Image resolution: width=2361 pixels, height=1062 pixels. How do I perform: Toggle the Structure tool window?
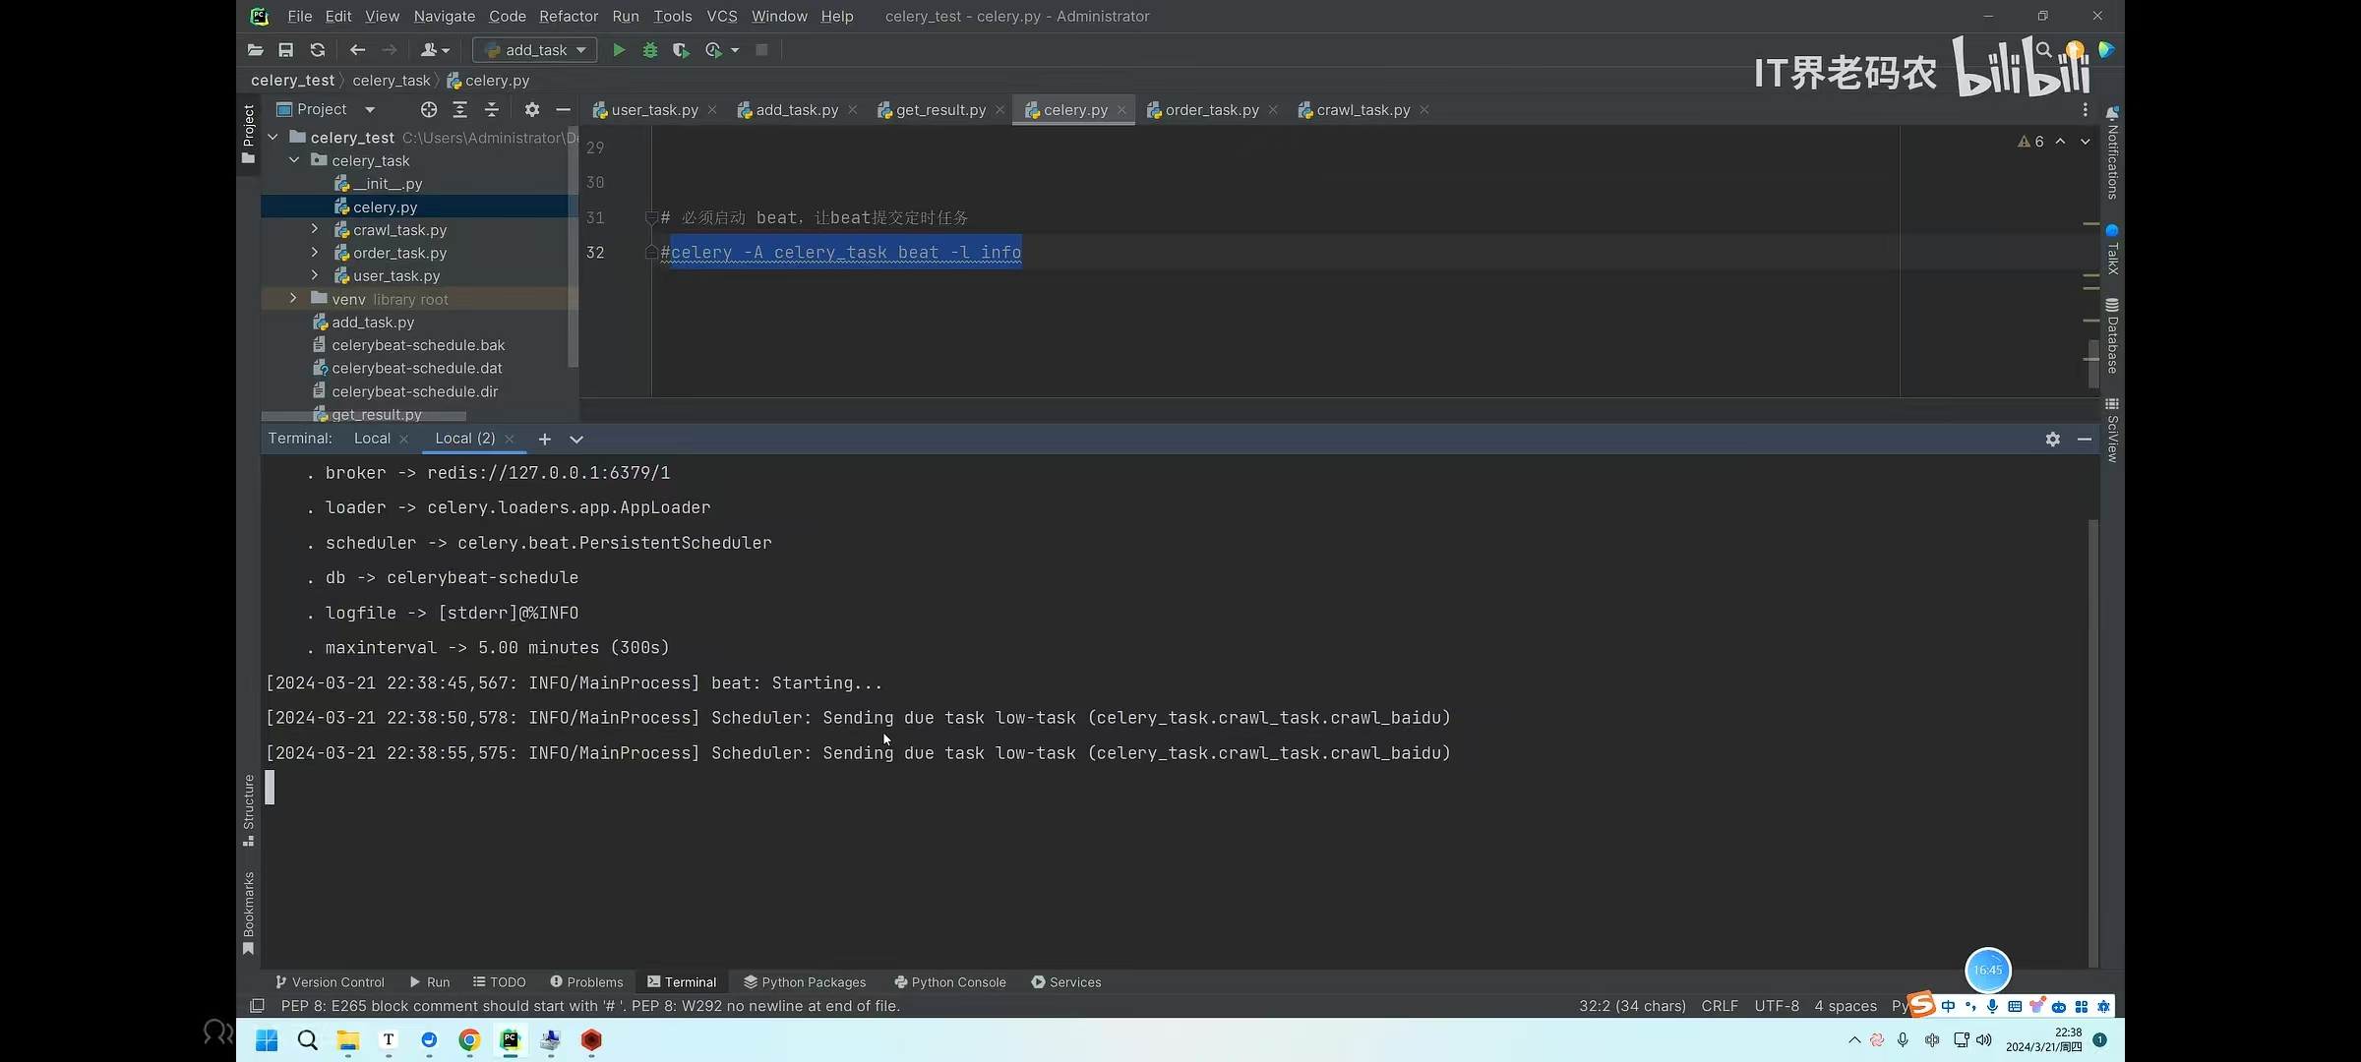click(x=248, y=809)
